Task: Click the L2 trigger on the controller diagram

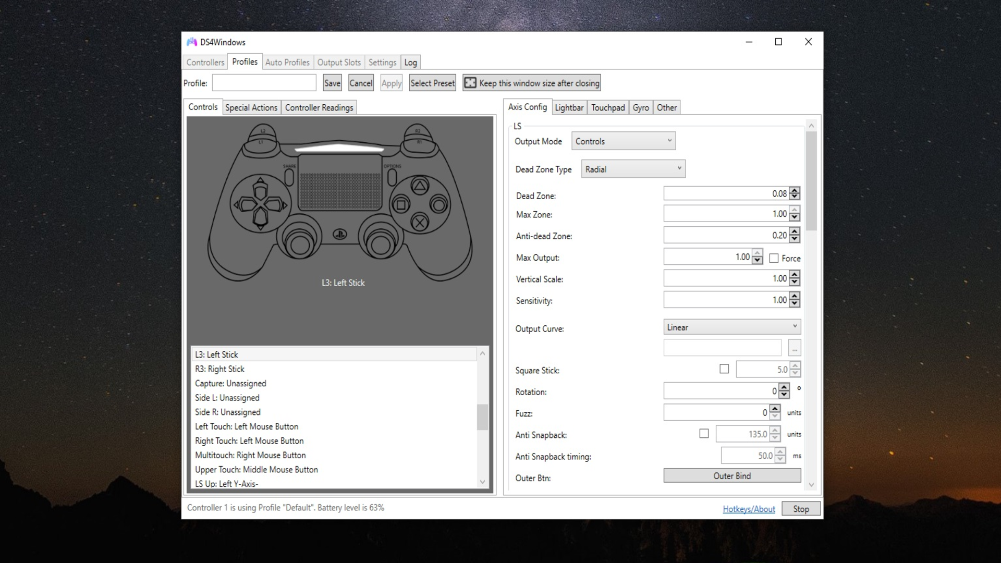Action: (x=263, y=130)
